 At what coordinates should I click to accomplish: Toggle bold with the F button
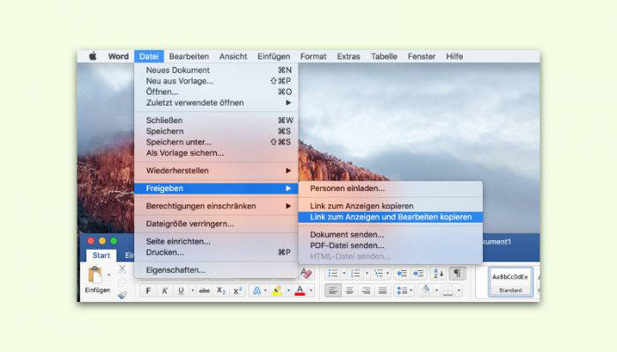coord(148,290)
